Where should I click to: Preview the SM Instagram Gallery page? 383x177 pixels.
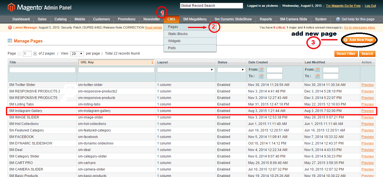367,111
